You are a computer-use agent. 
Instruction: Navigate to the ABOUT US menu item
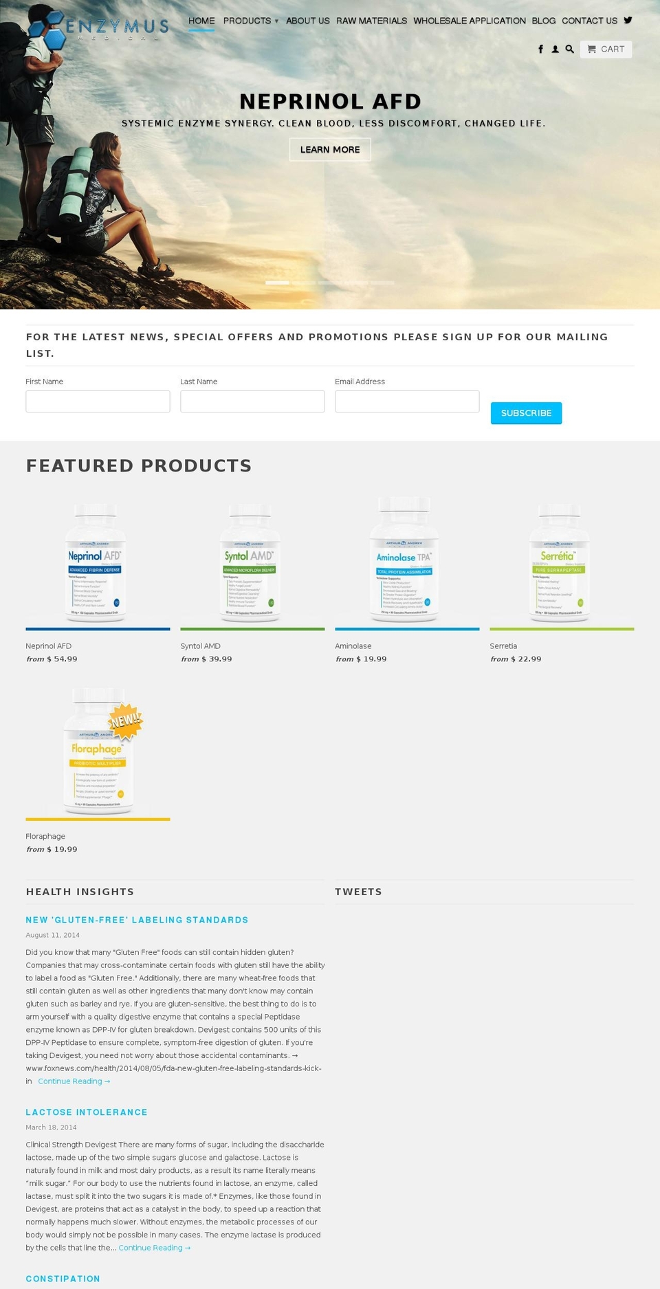[307, 21]
